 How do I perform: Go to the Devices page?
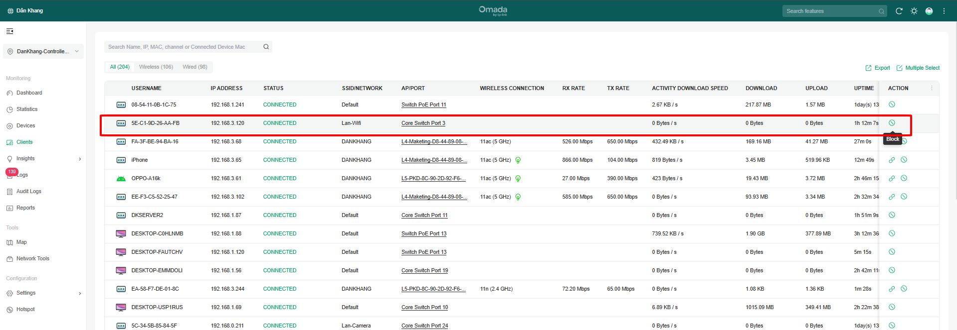click(x=25, y=125)
